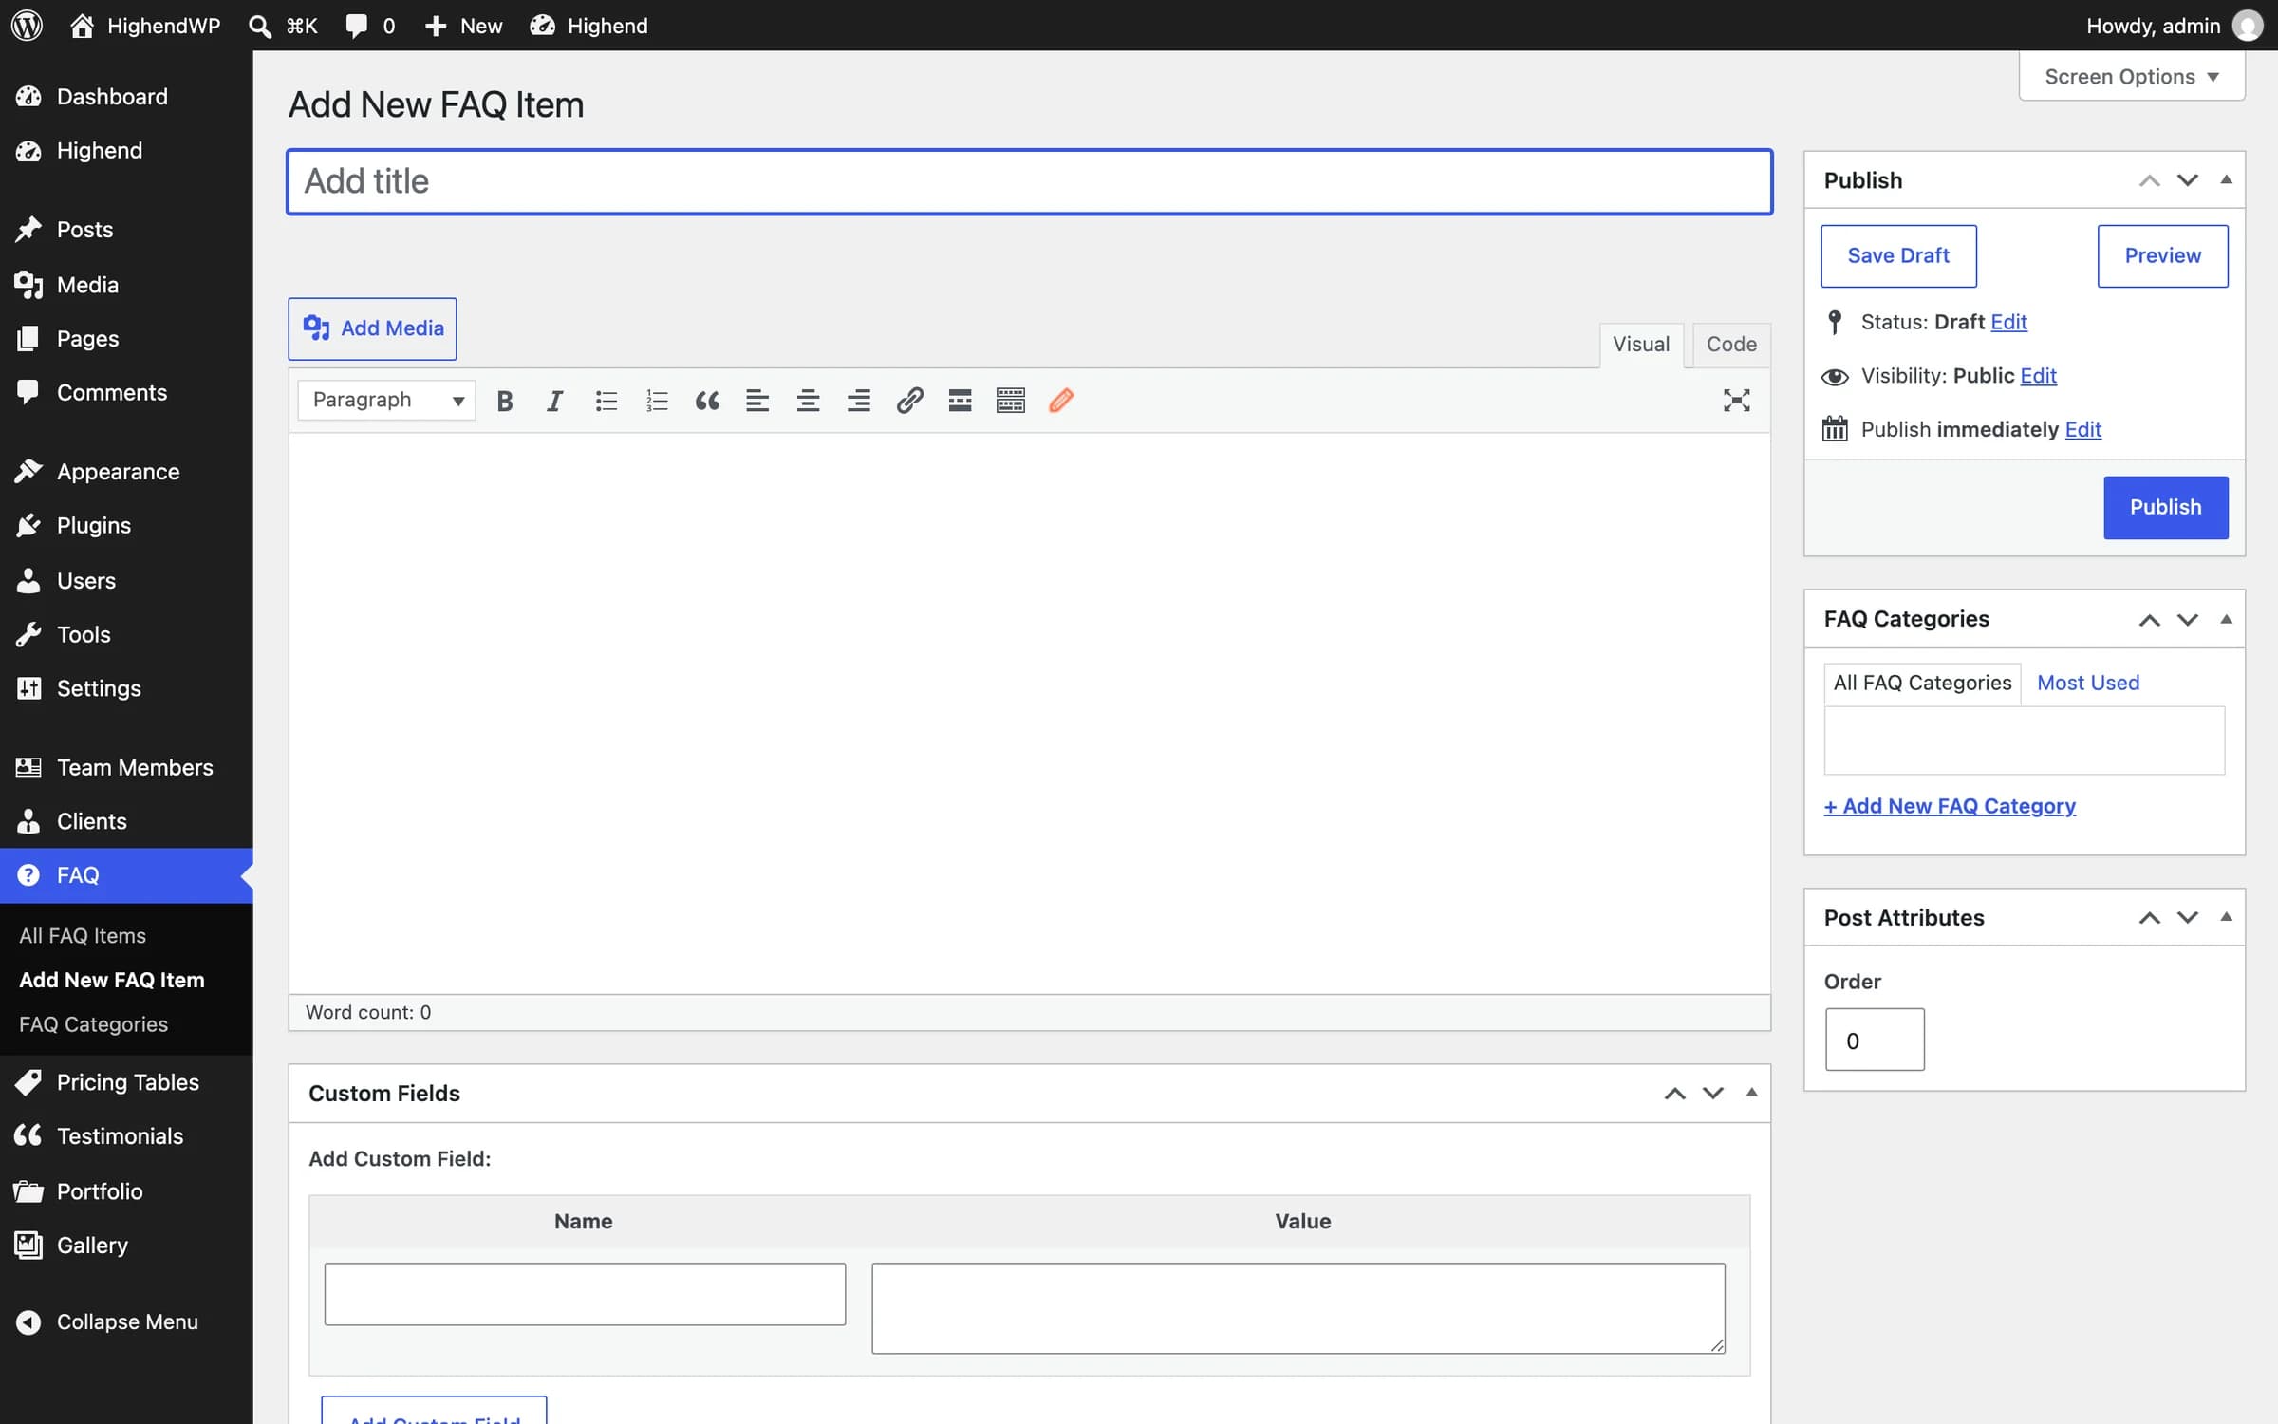Enter distraction-free fullscreen mode
The image size is (2278, 1424).
point(1736,401)
